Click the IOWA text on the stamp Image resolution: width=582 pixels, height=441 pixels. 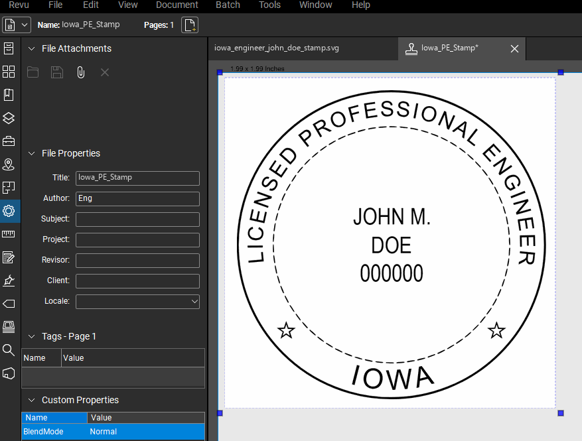[392, 377]
